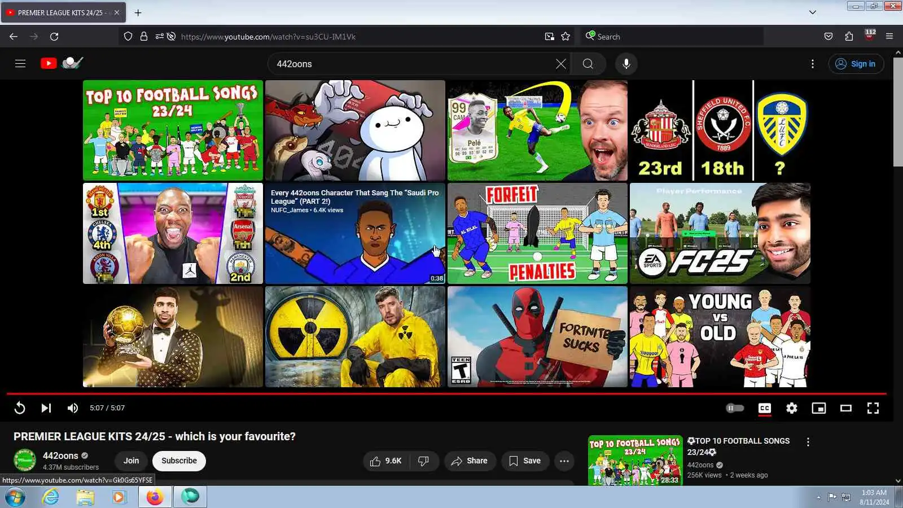Click the YouTube search magnifier button
903x508 pixels.
[588, 64]
